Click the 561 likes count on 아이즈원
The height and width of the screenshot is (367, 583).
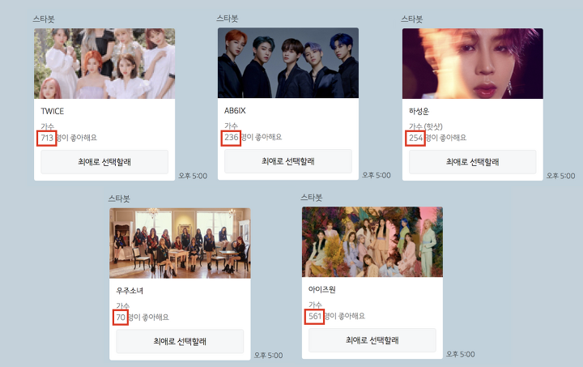pyautogui.click(x=315, y=317)
